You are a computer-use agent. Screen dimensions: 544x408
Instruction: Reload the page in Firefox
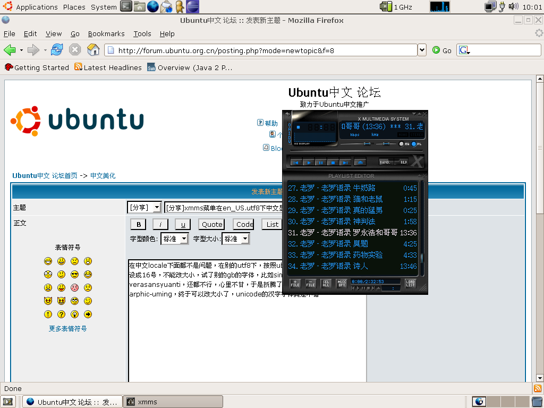[56, 50]
